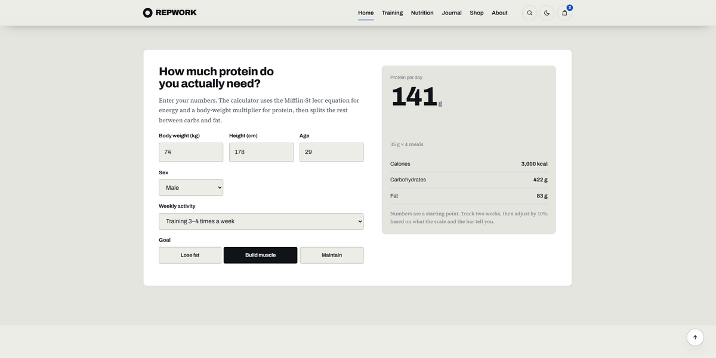
Task: Open the Journal nav item
Action: pyautogui.click(x=452, y=13)
